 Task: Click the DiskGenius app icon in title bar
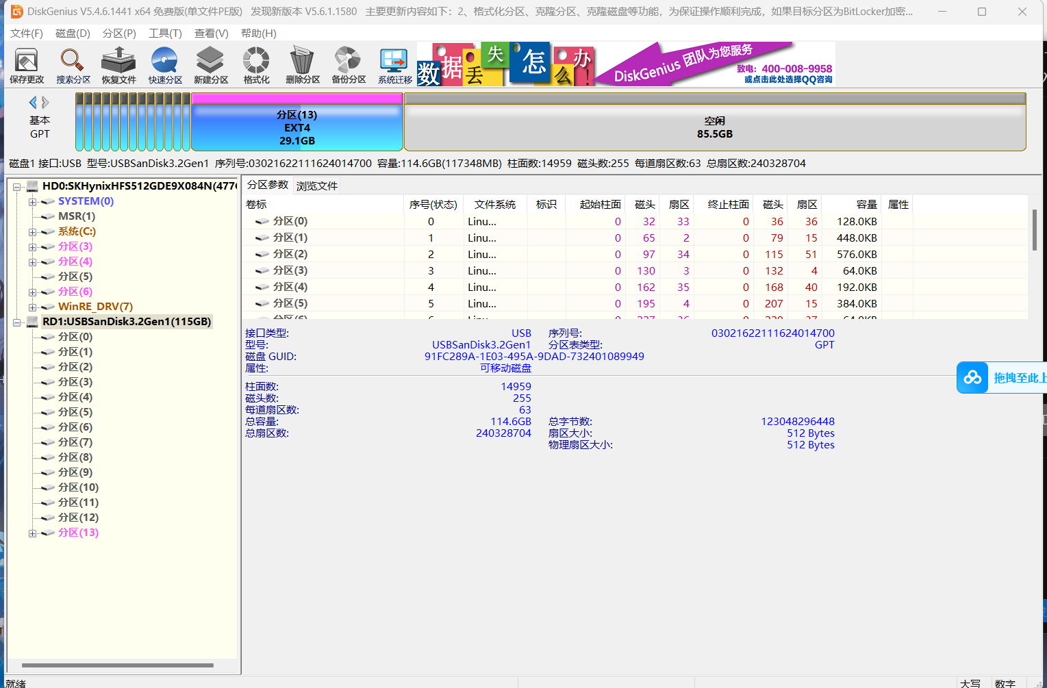16,12
